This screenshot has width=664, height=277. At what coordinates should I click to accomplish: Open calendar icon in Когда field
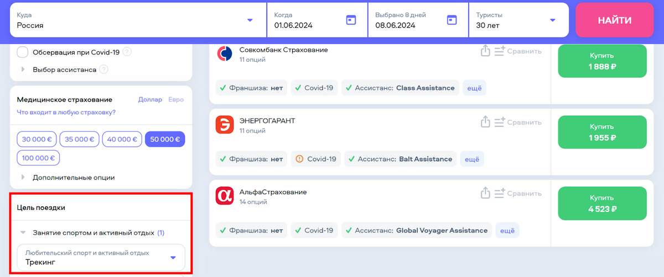pos(351,20)
